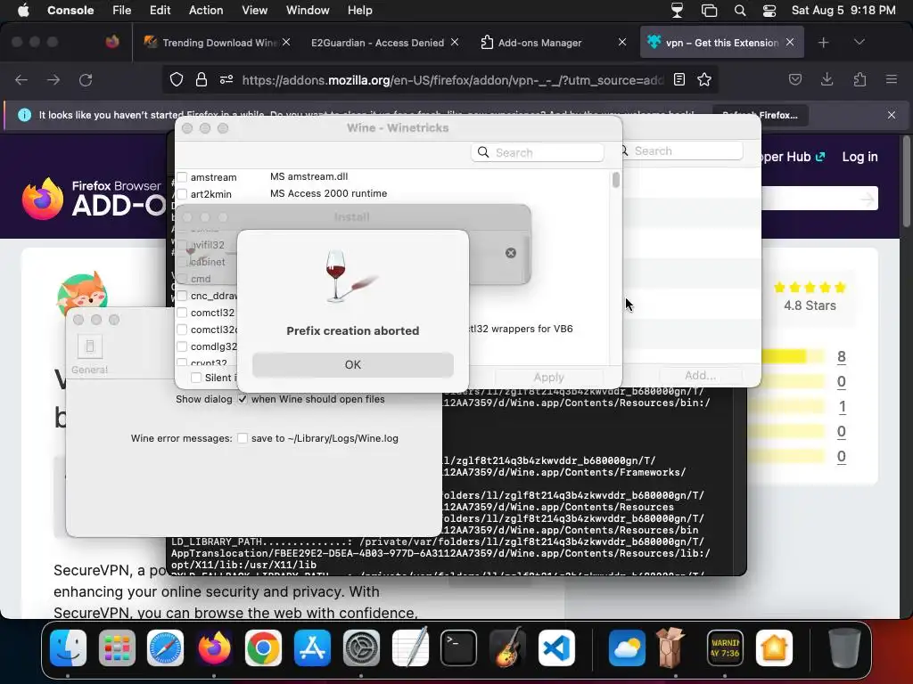Viewport: 913px width, 684px height.
Task: Bookmark this page with star icon
Action: [x=704, y=79]
